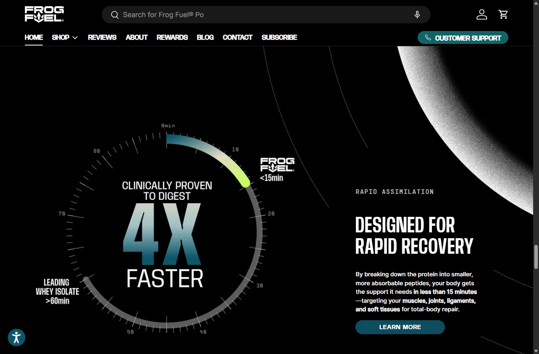Viewport: 539px width, 354px height.
Task: Click the page vertical scrollbar thumb
Action: coord(536,256)
